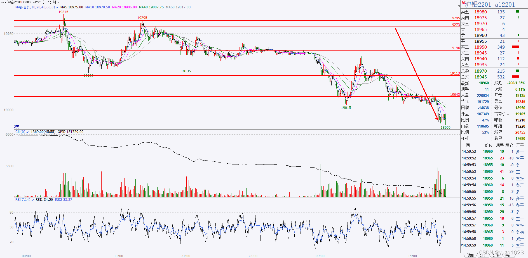
Task: Click the 开盘 19135 value
Action: (x=520, y=95)
